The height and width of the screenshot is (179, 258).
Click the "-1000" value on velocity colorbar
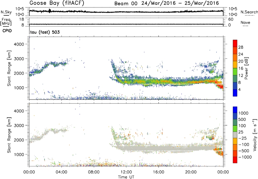(245, 157)
